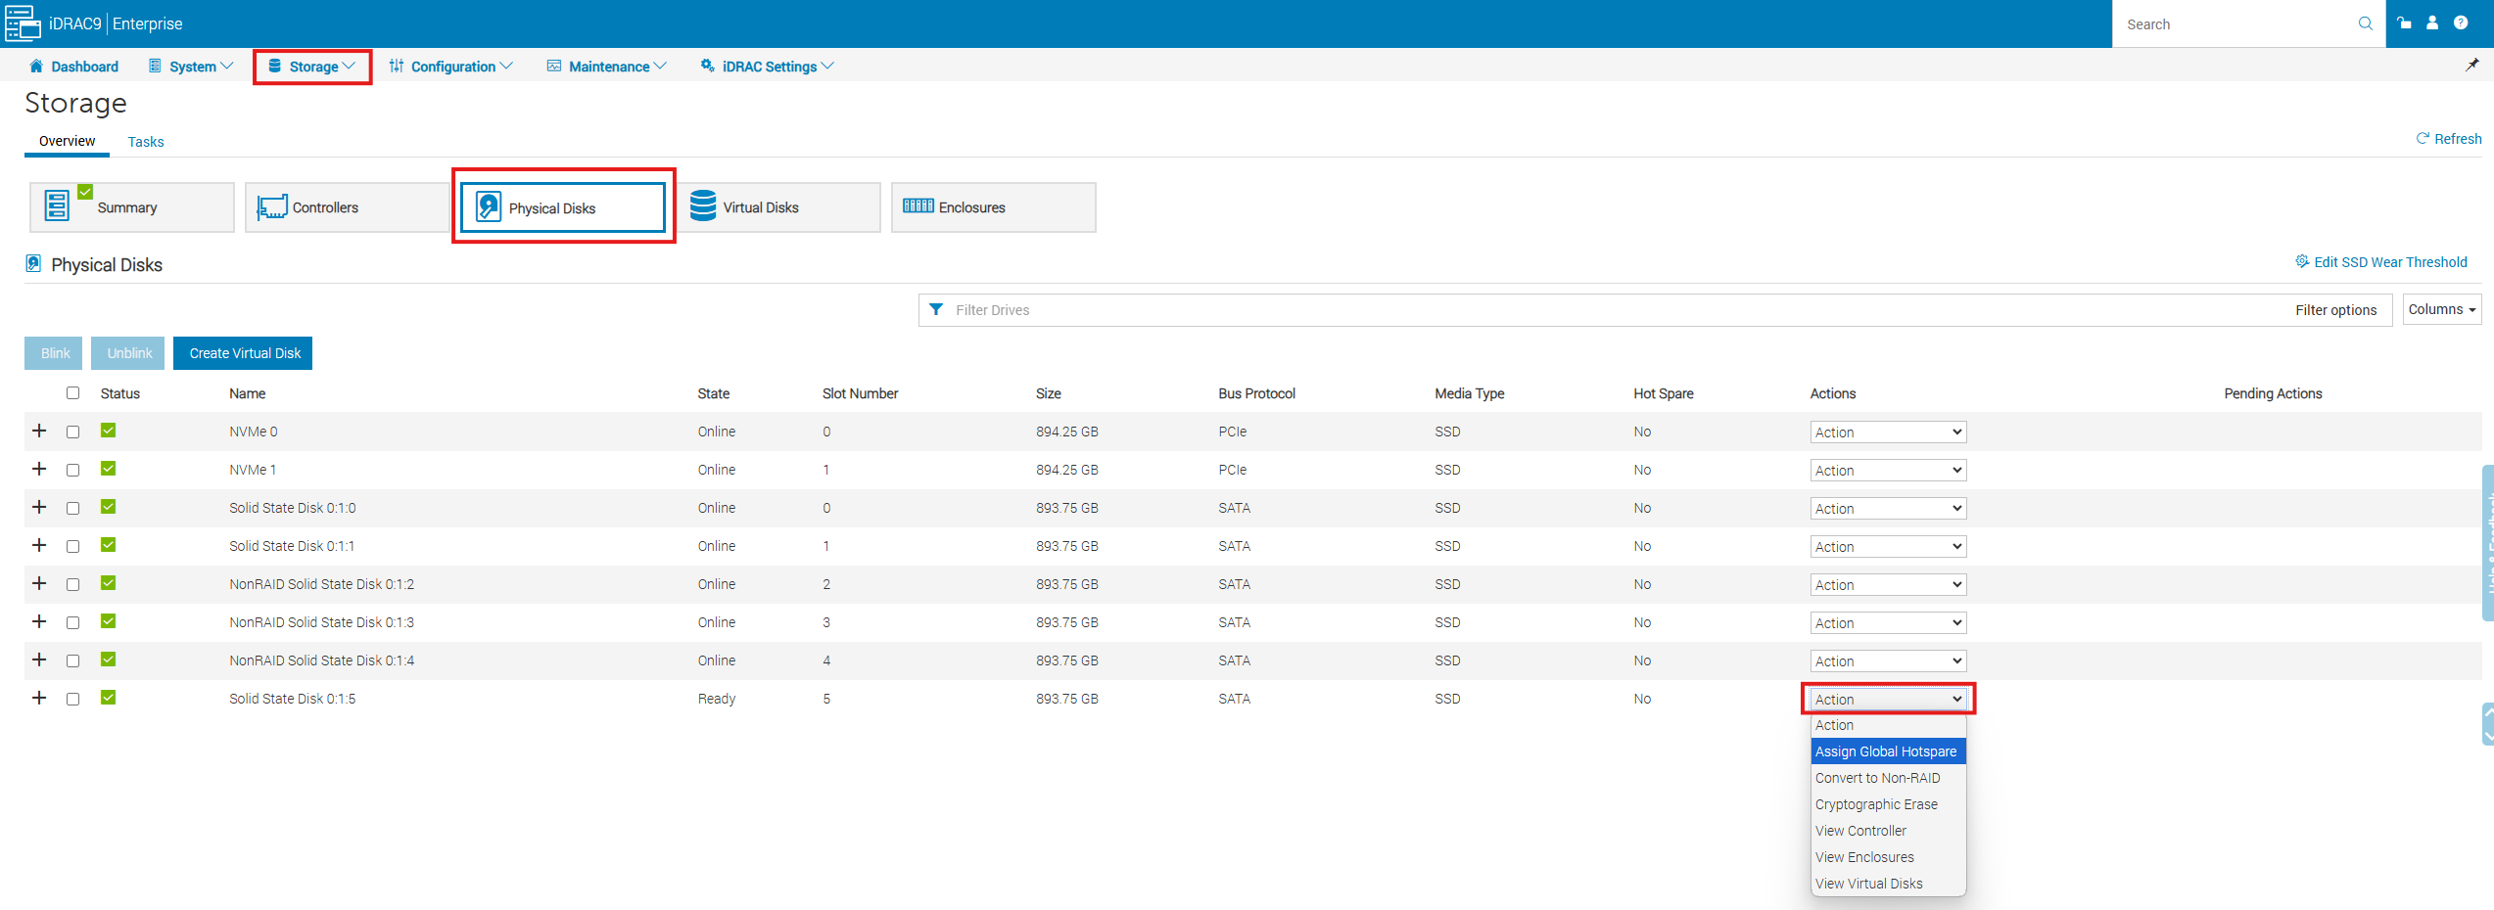Viewport: 2494px width, 910px height.
Task: Click the help question mark icon
Action: [x=2461, y=23]
